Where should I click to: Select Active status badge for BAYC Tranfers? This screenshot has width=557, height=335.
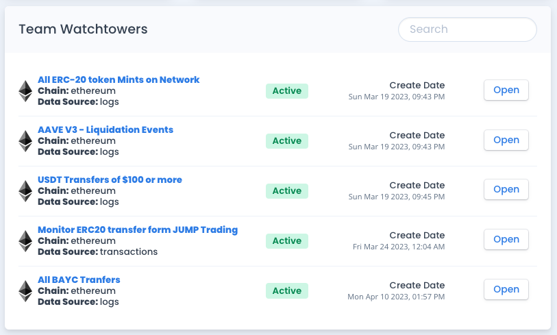coord(287,291)
